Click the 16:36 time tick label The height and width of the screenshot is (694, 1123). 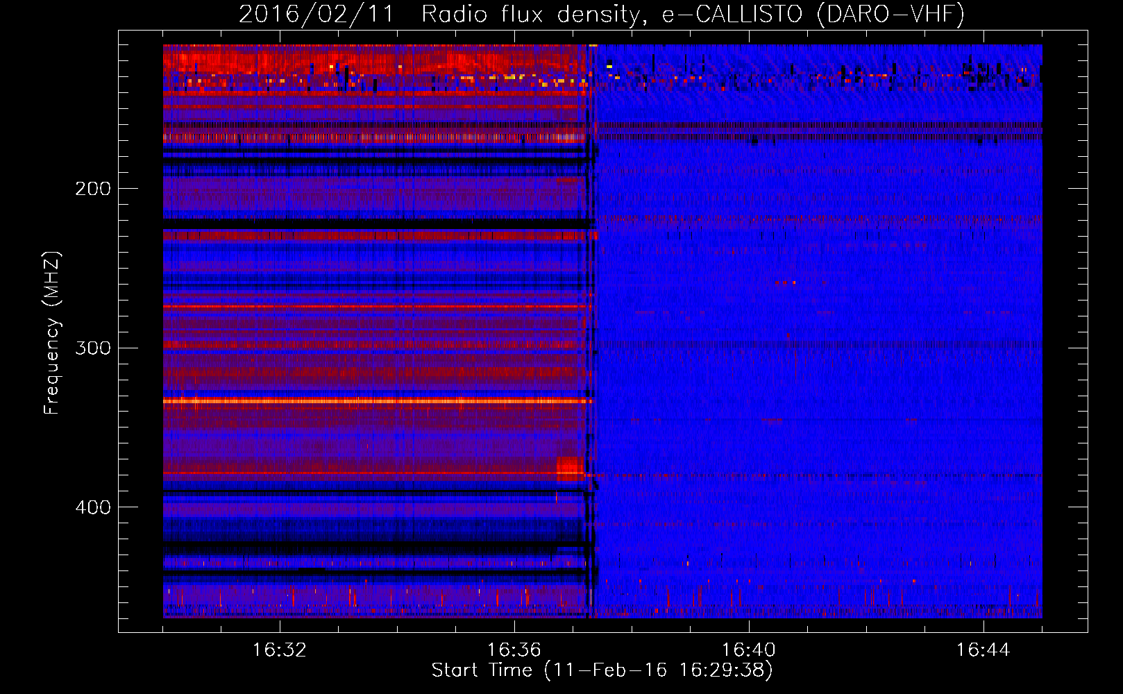[514, 650]
